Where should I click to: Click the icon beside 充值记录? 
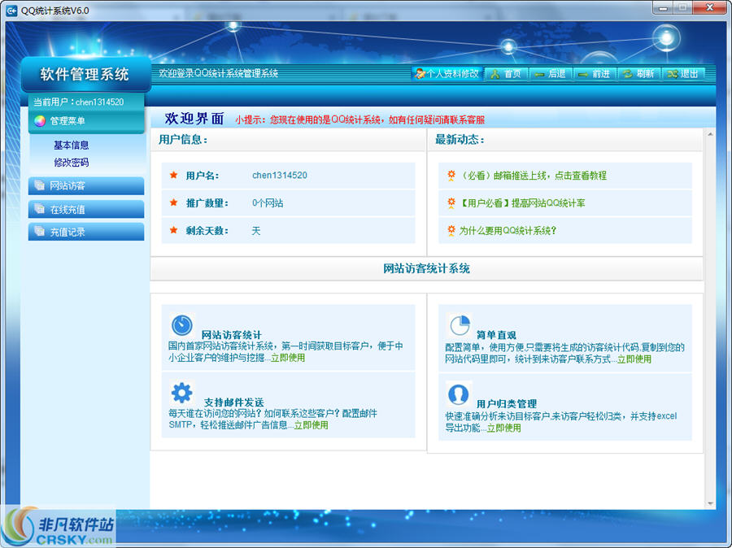coord(40,231)
